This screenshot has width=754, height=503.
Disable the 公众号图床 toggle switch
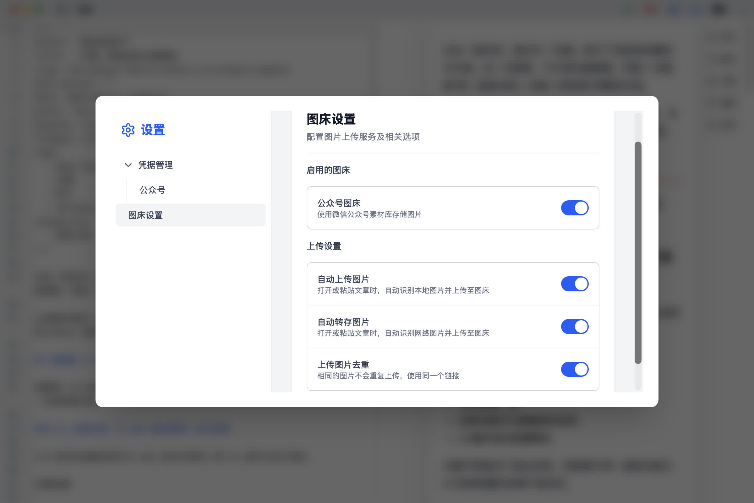pyautogui.click(x=574, y=208)
